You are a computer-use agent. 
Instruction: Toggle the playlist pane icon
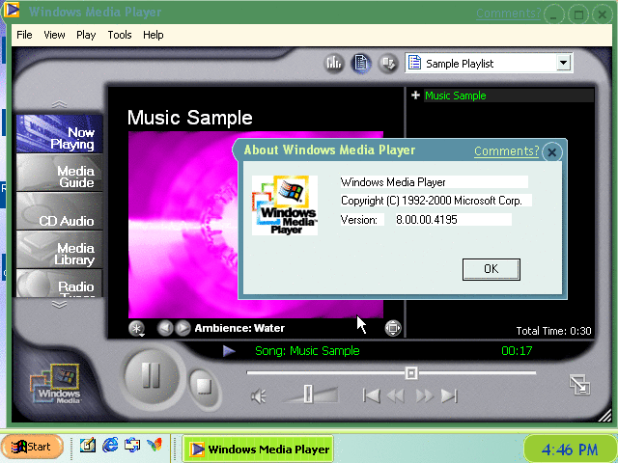[x=361, y=63]
